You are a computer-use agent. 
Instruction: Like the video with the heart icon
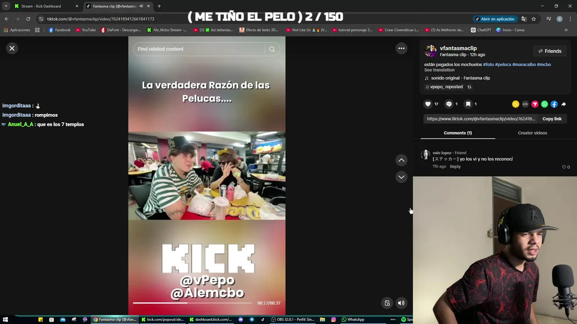pos(428,104)
